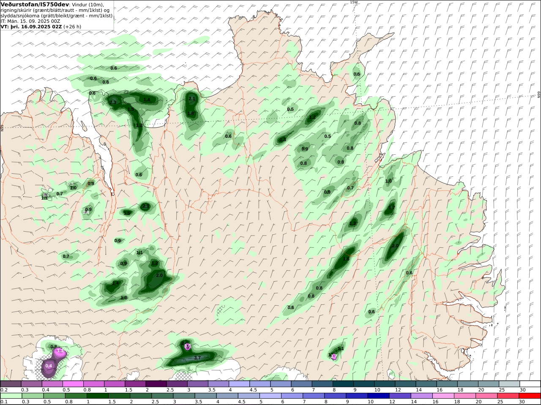Click the bright pink snow swatch starting at 0.5
Image resolution: width=541 pixels, height=405 pixels.
tap(73, 384)
